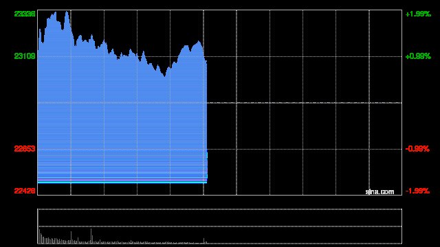Click the -0.99% percentage label
The image size is (440, 247).
point(417,149)
